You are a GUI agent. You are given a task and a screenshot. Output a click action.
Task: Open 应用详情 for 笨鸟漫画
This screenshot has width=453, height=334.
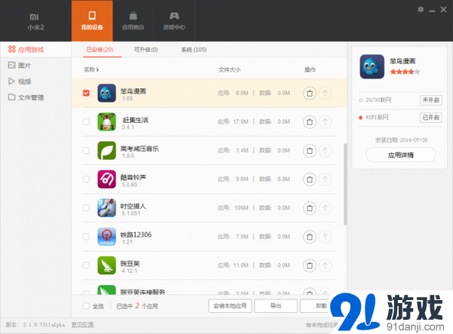coord(401,155)
